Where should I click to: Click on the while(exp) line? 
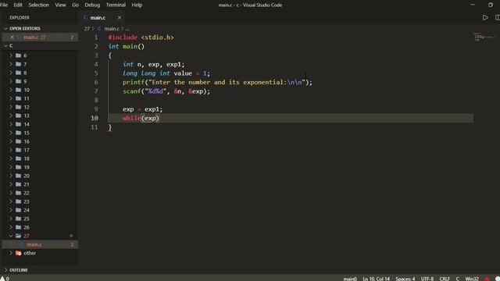point(141,118)
